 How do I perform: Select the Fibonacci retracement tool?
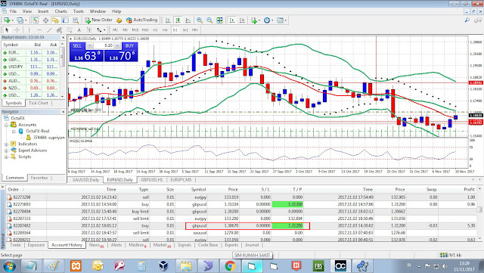pyautogui.click(x=69, y=30)
